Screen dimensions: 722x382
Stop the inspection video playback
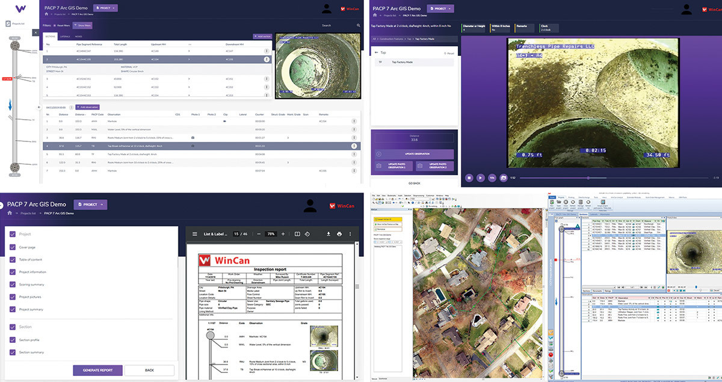coord(469,177)
